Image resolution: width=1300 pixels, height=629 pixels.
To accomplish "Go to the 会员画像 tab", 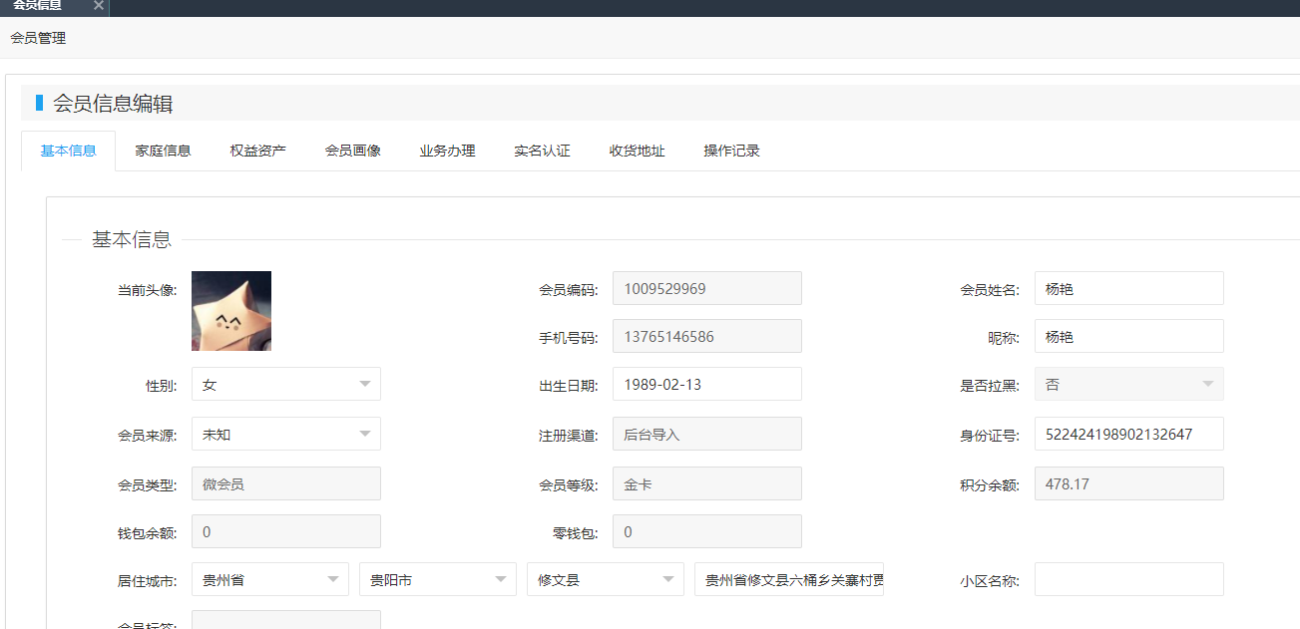I will [352, 152].
